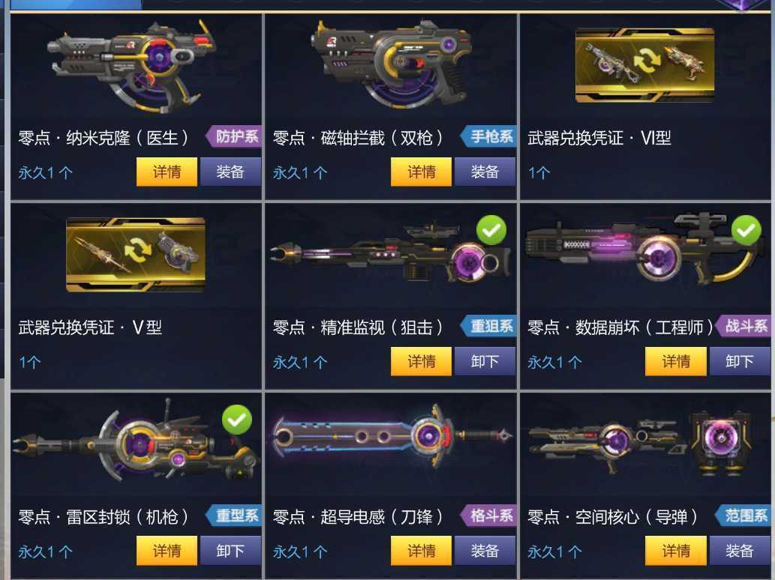The image size is (775, 580).
Task: Toggle equipped checkmark on 数据崩坏 engineer weapon
Action: coord(746,230)
